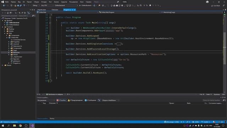Open File Explorer from the taskbar
The width and height of the screenshot is (227, 128).
pos(15,126)
